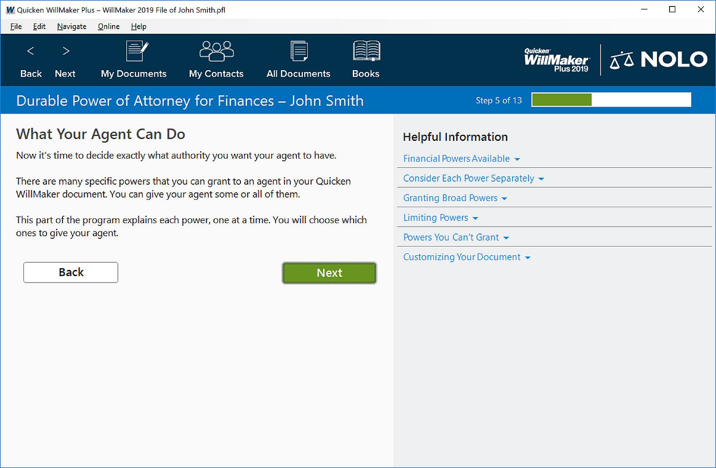Open the Online menu
This screenshot has height=468, width=716.
pos(108,26)
